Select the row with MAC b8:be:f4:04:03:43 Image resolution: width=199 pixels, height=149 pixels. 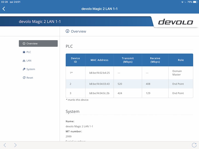pyautogui.click(x=99, y=84)
